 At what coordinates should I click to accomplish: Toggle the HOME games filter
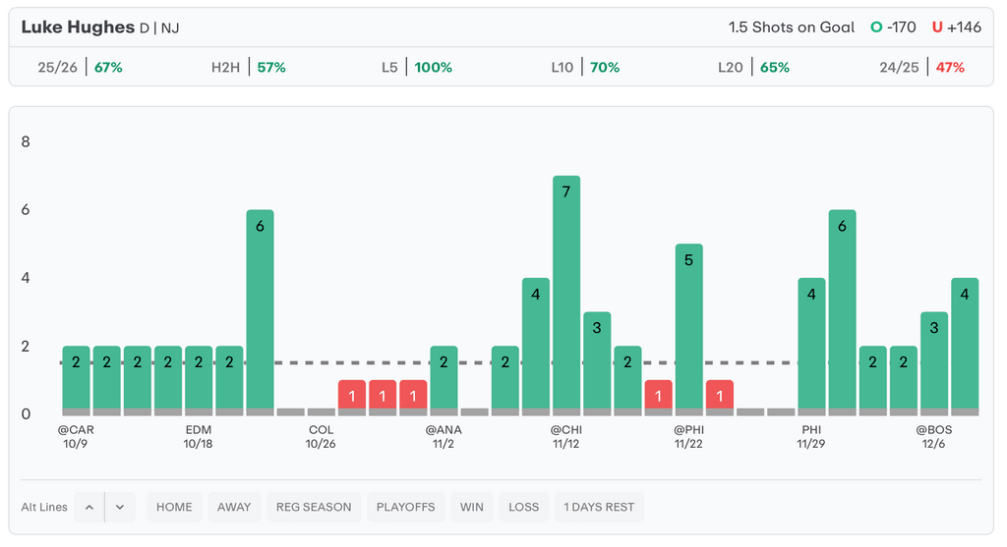174,507
